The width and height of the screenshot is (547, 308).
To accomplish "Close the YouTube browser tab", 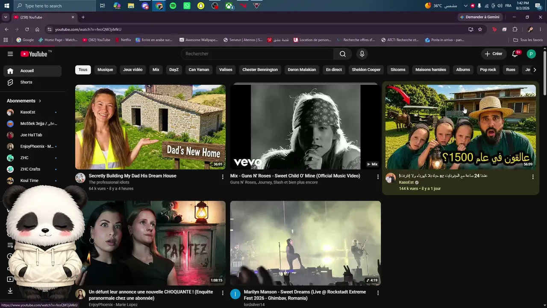I will 73,17.
